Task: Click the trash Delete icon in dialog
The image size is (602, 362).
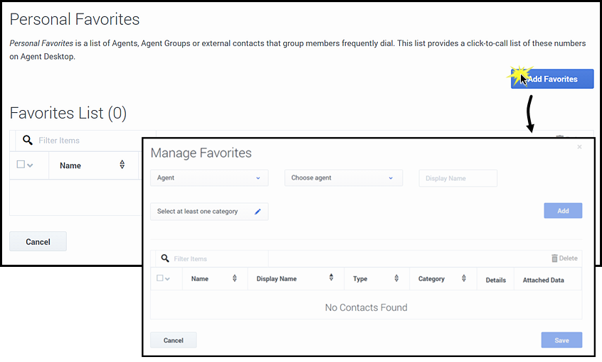Action: tap(555, 259)
